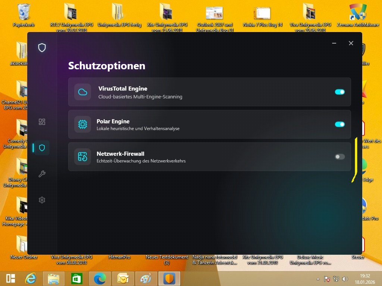Click the orange shield taskbar app
The width and height of the screenshot is (382, 286).
169,279
